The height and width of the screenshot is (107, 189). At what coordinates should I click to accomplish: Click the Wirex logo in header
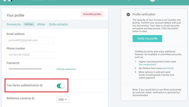click(x=8, y=1)
